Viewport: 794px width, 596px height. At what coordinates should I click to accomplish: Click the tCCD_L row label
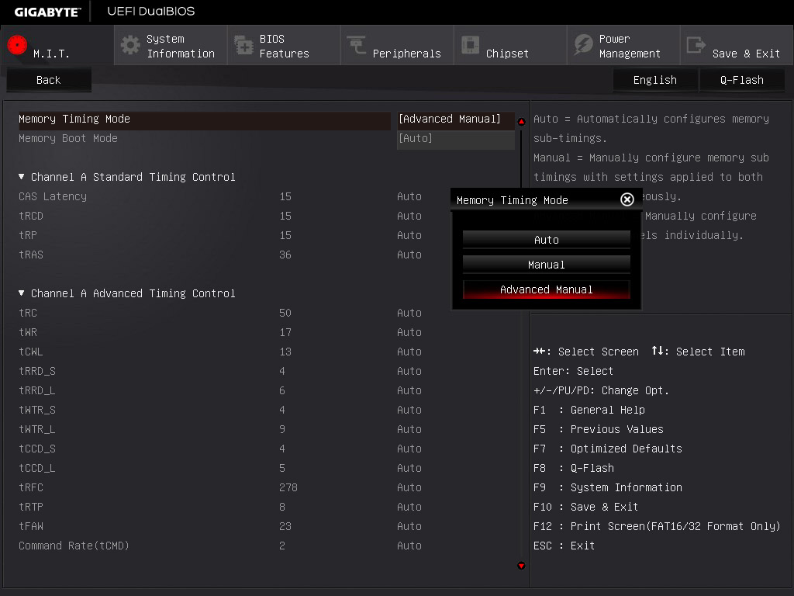(37, 468)
